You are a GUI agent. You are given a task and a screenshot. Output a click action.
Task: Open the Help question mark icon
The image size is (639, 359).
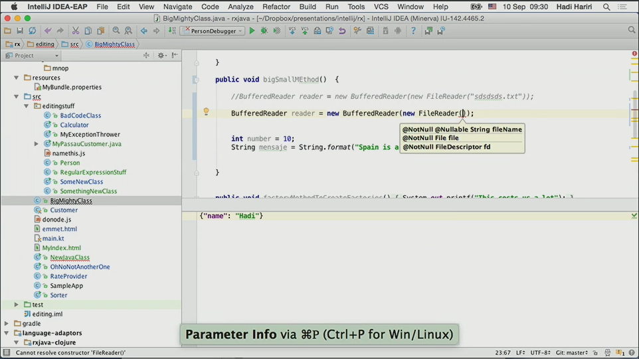point(413,31)
